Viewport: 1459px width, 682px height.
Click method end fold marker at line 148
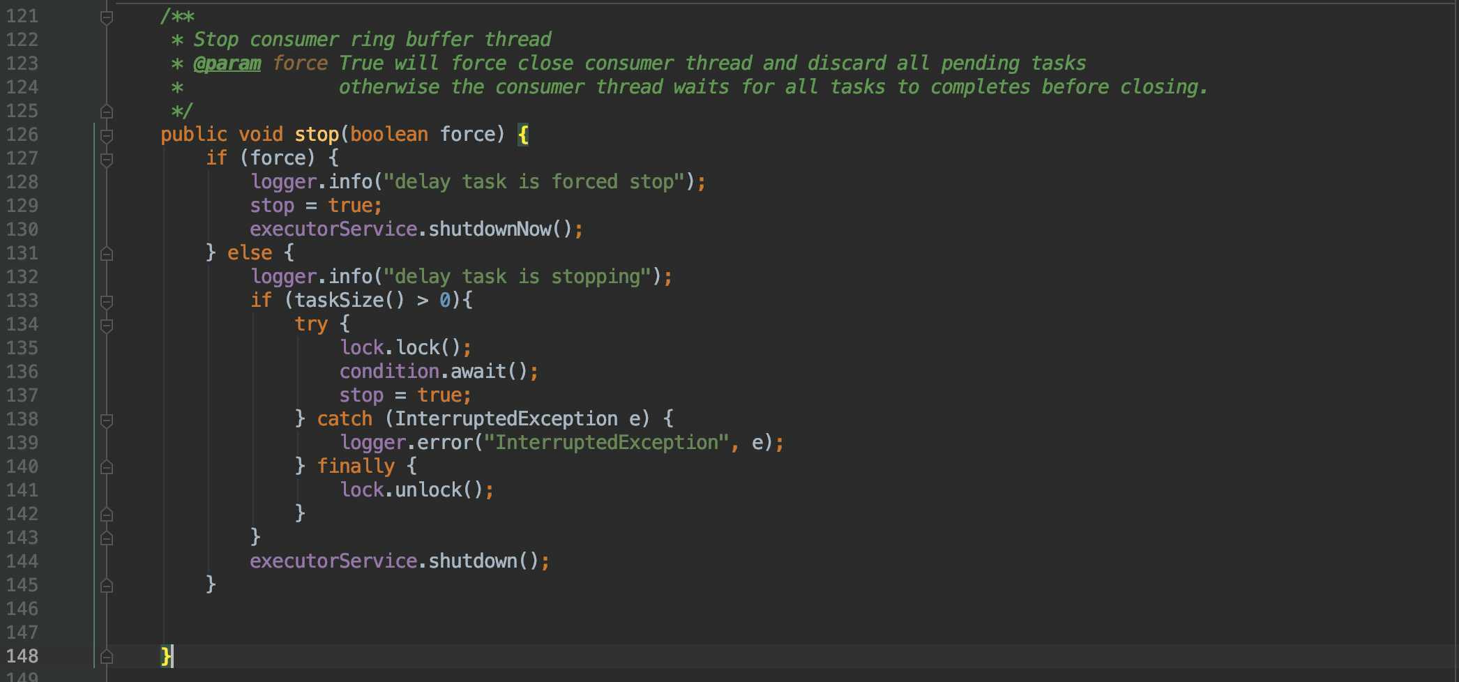tap(107, 657)
